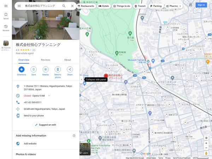Click the address location pin icon

pos(18,87)
